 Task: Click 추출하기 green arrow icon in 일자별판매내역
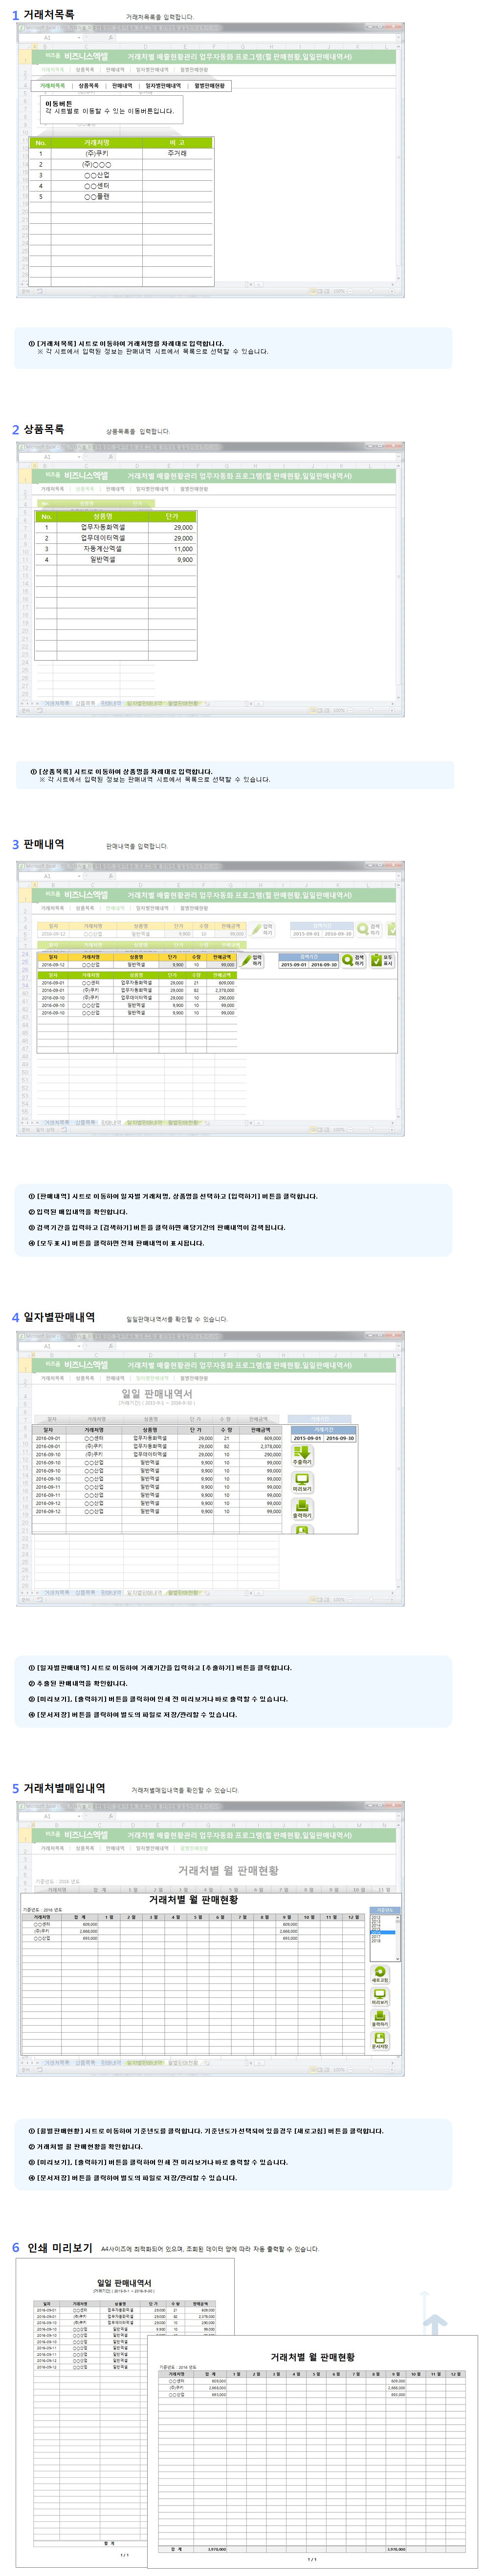302,1456
